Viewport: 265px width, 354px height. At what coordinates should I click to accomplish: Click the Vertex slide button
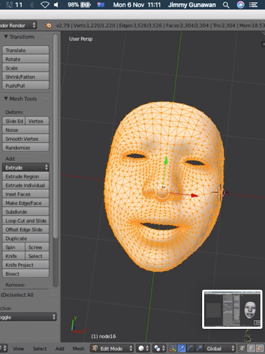37,121
